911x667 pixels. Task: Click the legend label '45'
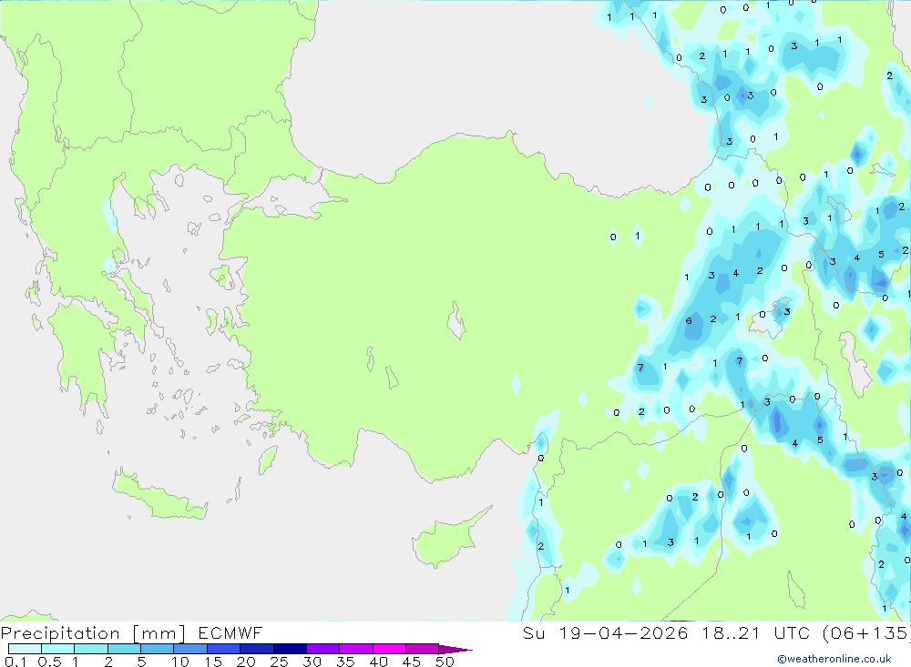pyautogui.click(x=412, y=662)
